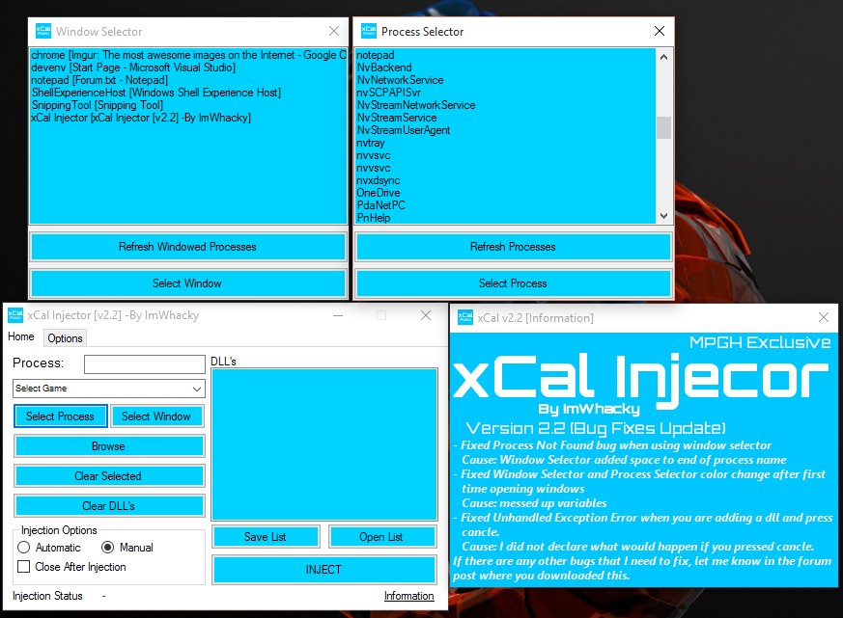Click Refresh Windowed Processes button
The image size is (843, 618).
(187, 247)
